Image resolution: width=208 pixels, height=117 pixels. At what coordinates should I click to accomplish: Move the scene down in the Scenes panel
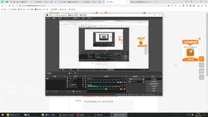pos(56,92)
